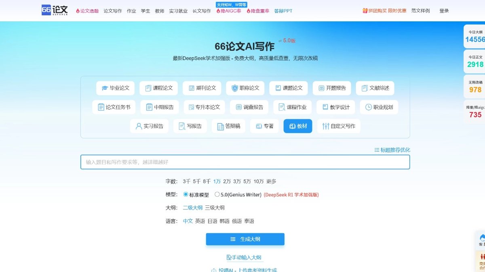Viewport: 485px width, 272px height.
Task: Open the 实习就业 menu item
Action: [x=178, y=11]
